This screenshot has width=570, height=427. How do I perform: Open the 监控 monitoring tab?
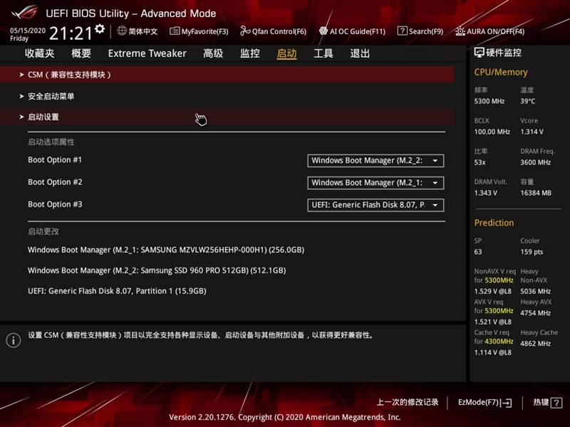coord(249,53)
